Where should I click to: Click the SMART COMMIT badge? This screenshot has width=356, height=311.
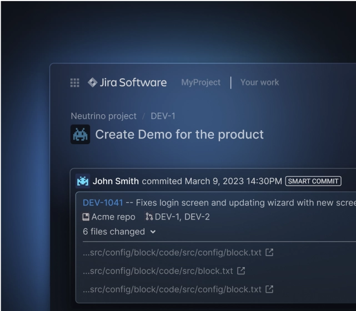click(313, 181)
